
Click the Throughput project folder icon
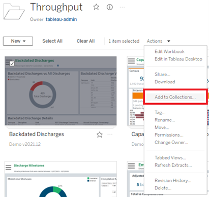click(x=14, y=11)
